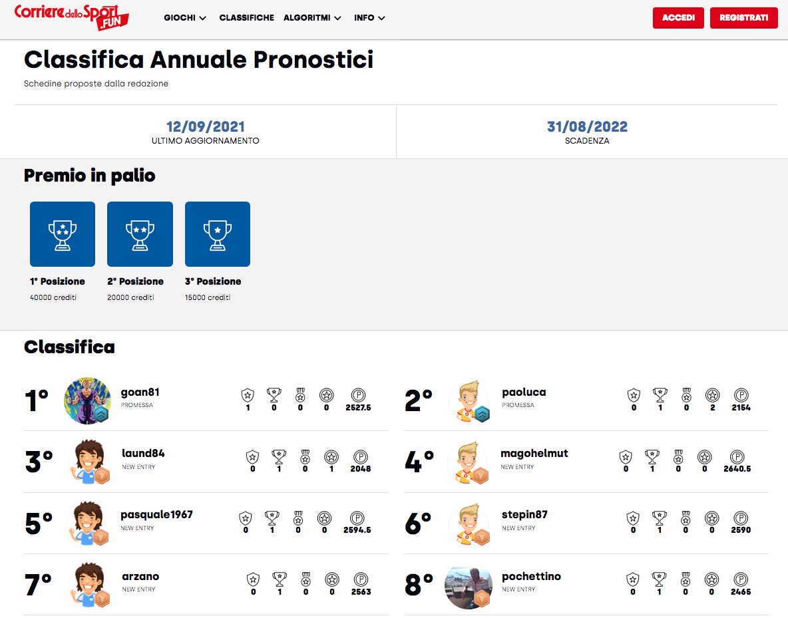Select the two-star trophy for 2° Posizione
788x618 pixels.
point(140,234)
